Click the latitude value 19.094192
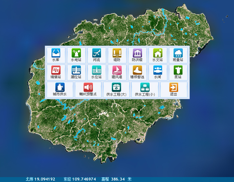The width and height of the screenshot is (234, 182). coord(45,179)
